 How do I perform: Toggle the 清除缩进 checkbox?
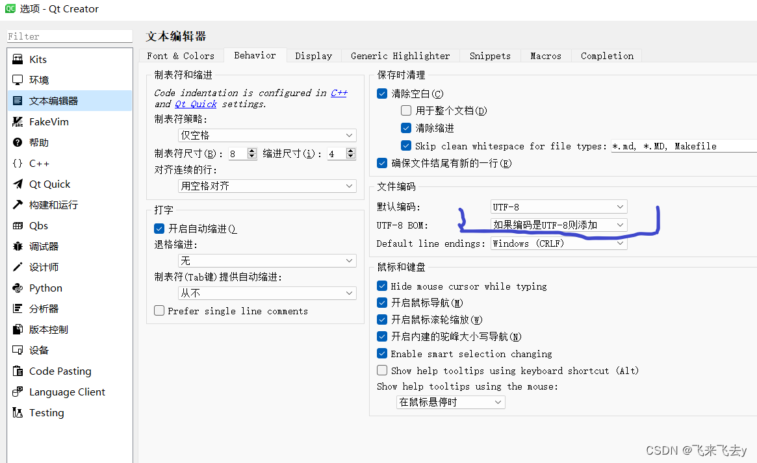406,128
